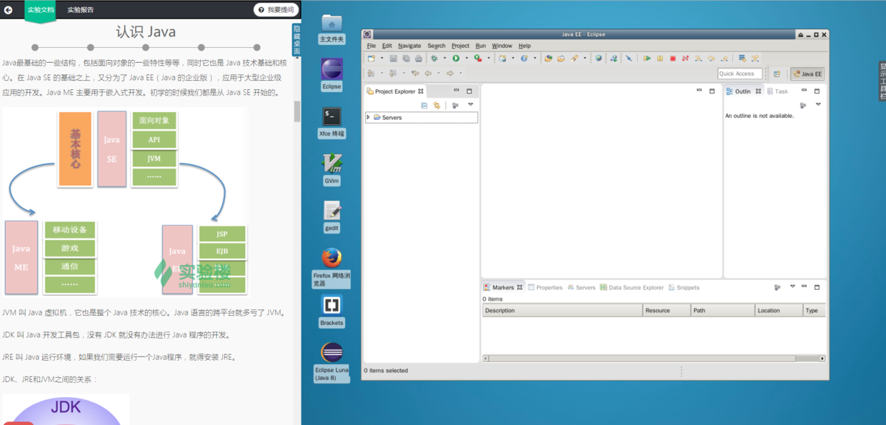Click the Open Task folder icon
The image size is (886, 425).
point(561,59)
